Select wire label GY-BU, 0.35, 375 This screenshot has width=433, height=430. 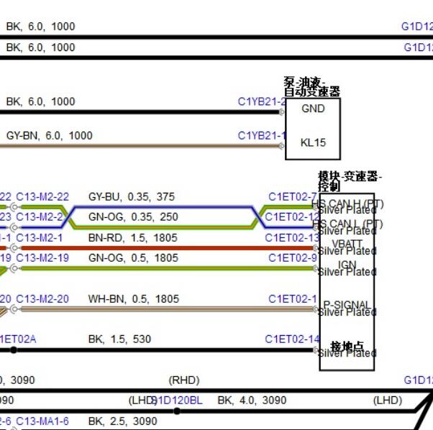tap(132, 197)
